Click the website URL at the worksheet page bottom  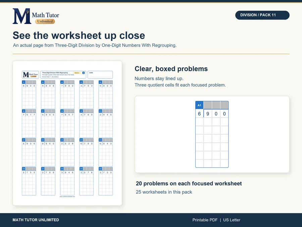click(x=67, y=197)
